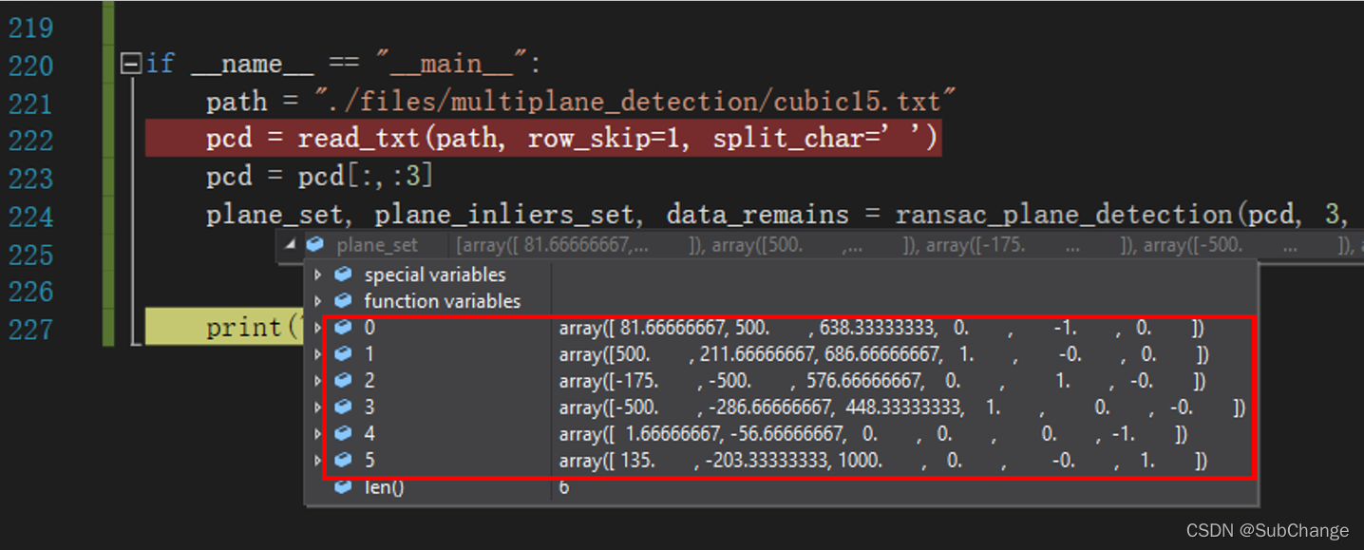
Task: Click the cube icon for special variables
Action: coord(343,275)
